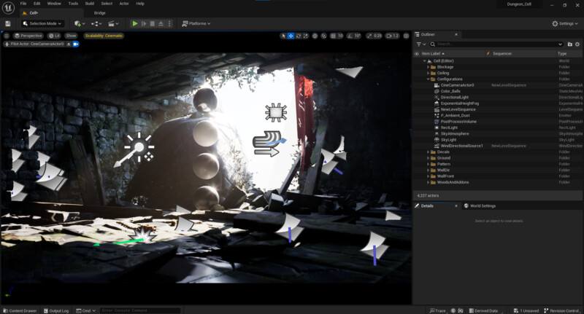Click the Scalability: Cinematic warning button
The image size is (584, 314).
(x=104, y=36)
